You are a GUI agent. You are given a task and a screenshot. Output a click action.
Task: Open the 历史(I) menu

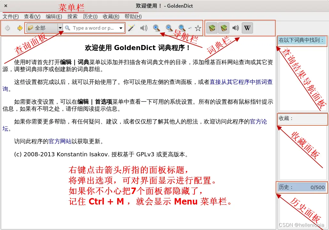tap(90, 17)
